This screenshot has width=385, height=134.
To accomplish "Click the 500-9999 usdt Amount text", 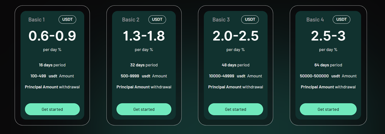I will coord(144,76).
